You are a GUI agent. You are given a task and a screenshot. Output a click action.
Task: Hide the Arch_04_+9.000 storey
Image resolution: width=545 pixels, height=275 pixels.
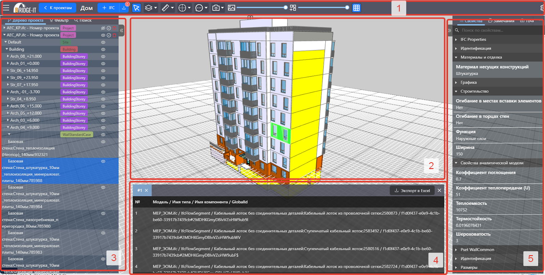[x=103, y=128]
